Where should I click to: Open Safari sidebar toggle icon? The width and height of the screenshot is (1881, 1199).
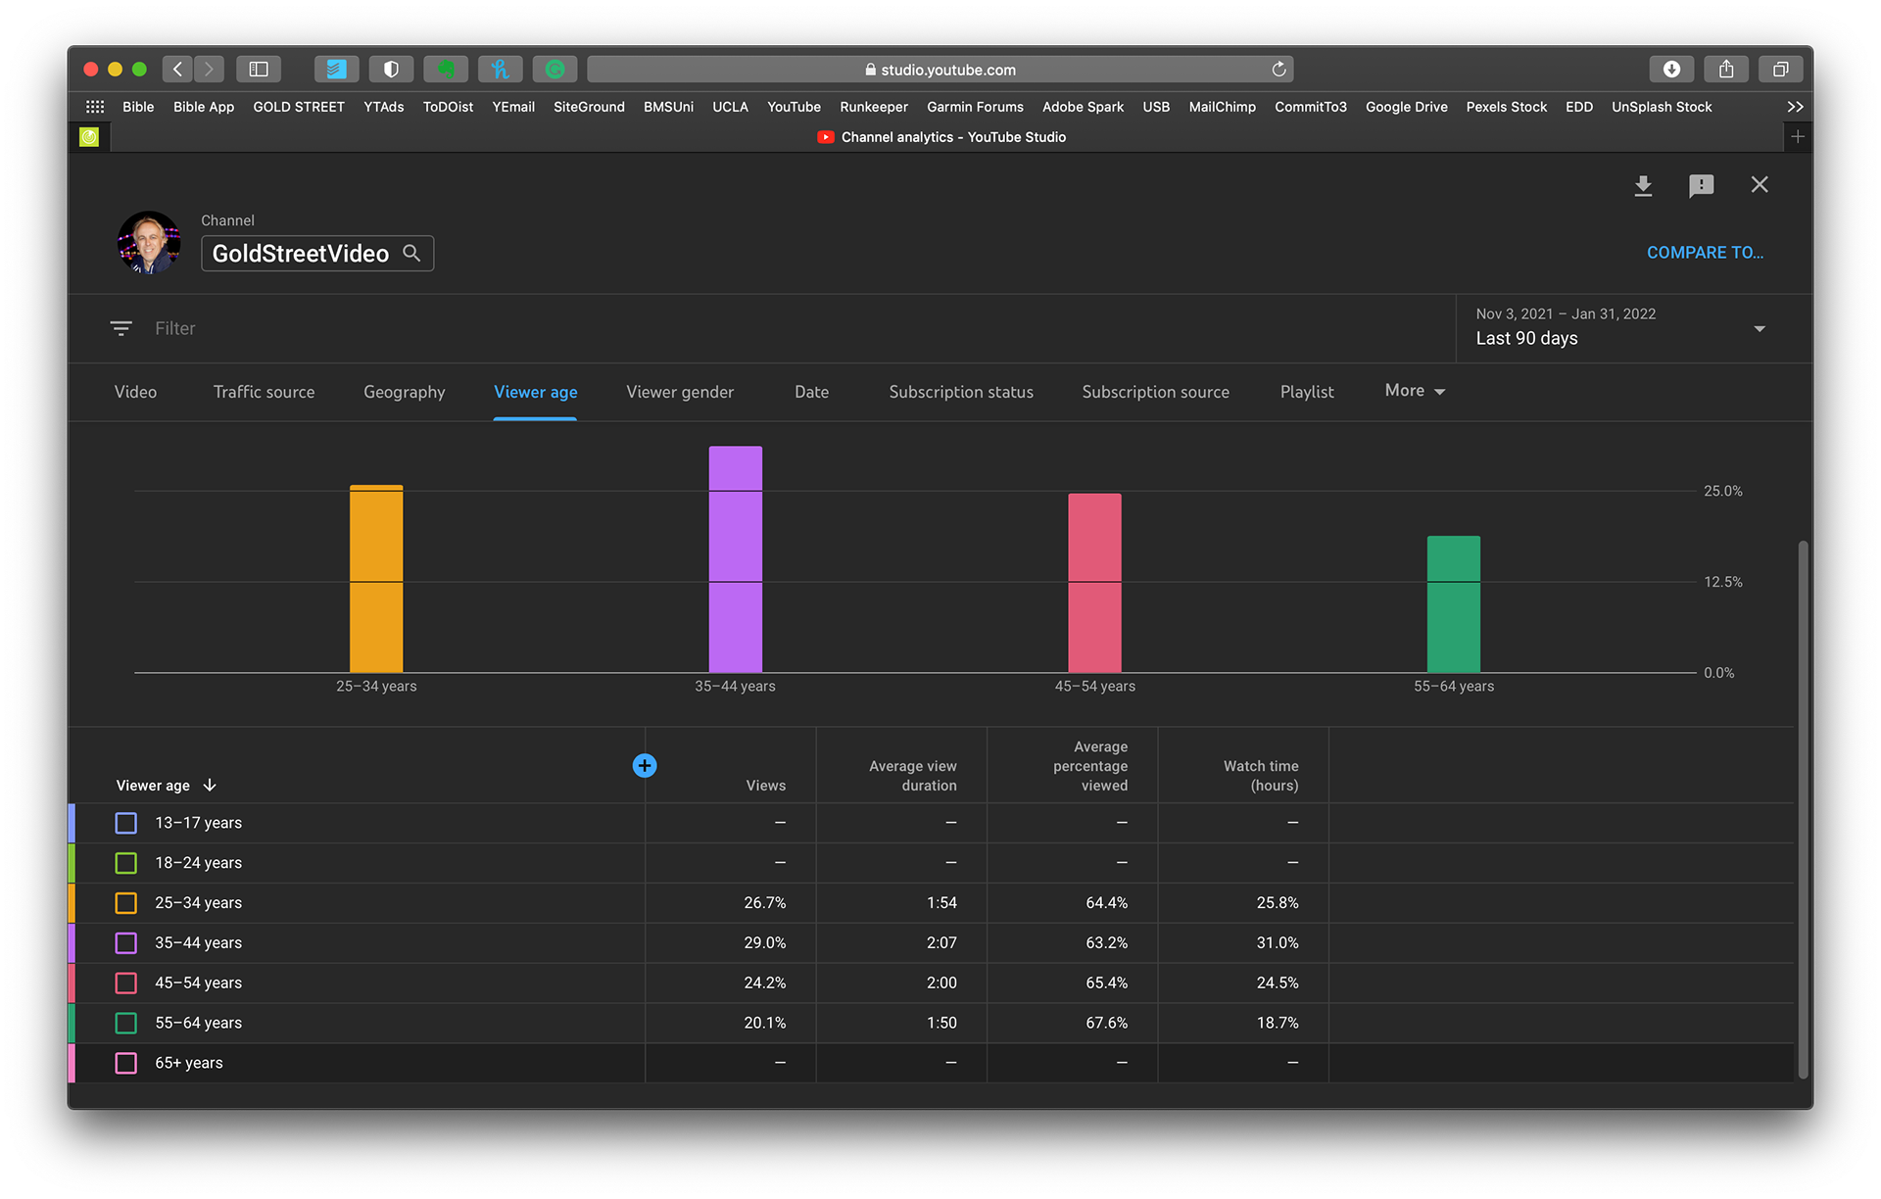coord(259,70)
